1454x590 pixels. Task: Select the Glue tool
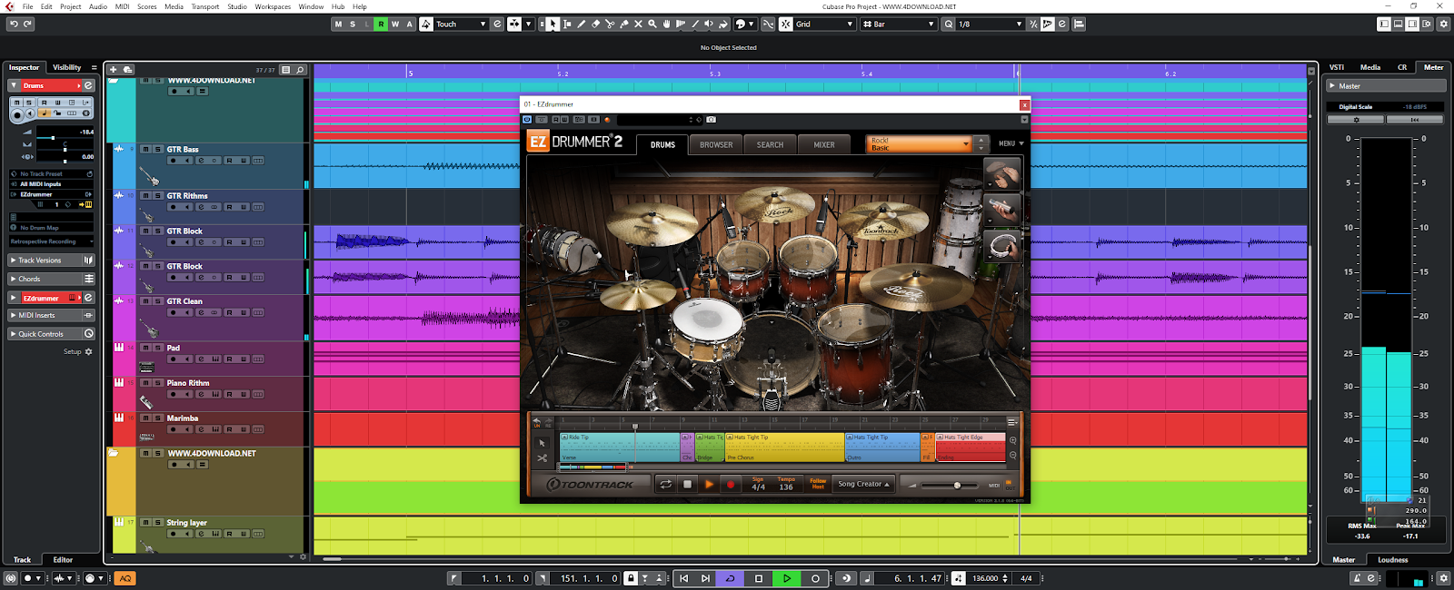pyautogui.click(x=623, y=24)
